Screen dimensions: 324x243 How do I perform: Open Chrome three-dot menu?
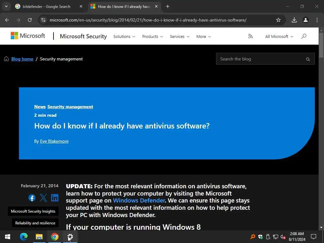click(x=317, y=20)
